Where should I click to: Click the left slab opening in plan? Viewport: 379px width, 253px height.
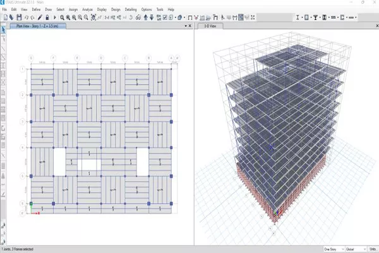point(59,161)
